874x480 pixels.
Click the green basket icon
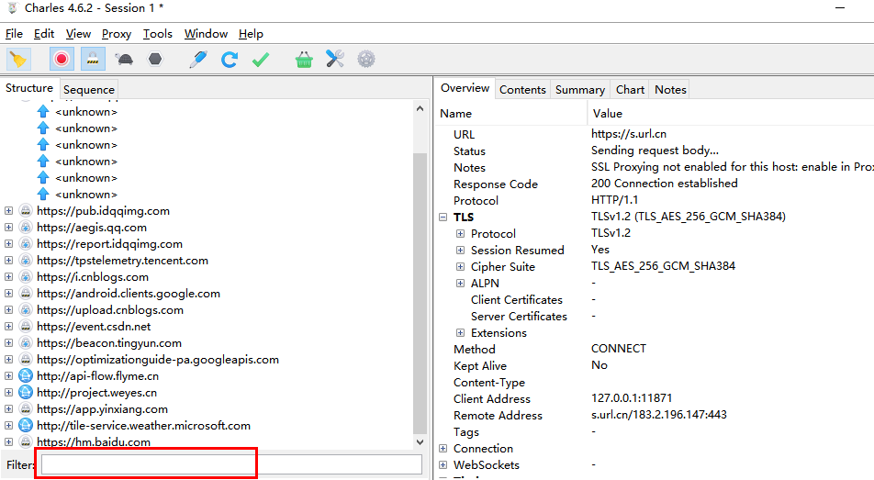click(304, 59)
